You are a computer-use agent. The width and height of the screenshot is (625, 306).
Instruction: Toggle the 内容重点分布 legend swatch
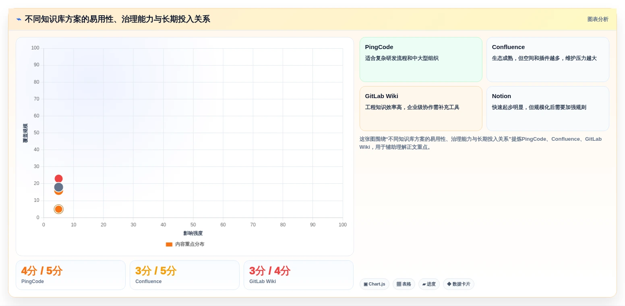(169, 244)
